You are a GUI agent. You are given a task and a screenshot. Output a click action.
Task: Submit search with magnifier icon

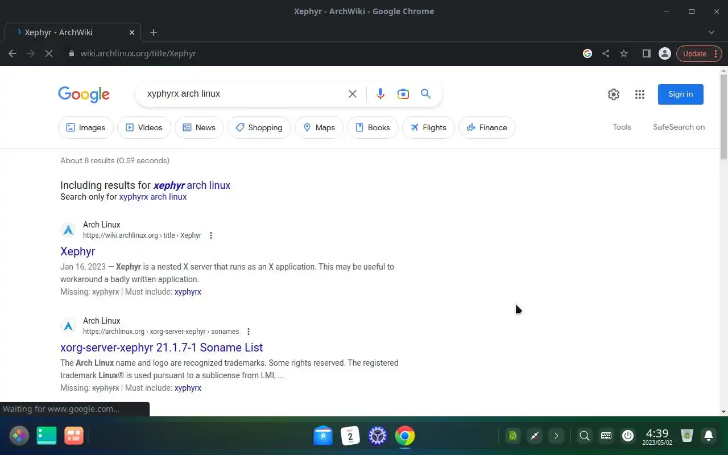coord(425,94)
